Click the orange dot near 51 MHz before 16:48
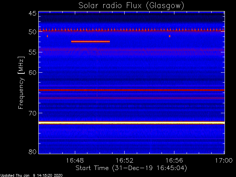Screen dimensions: 236x177 pyautogui.click(x=48, y=36)
